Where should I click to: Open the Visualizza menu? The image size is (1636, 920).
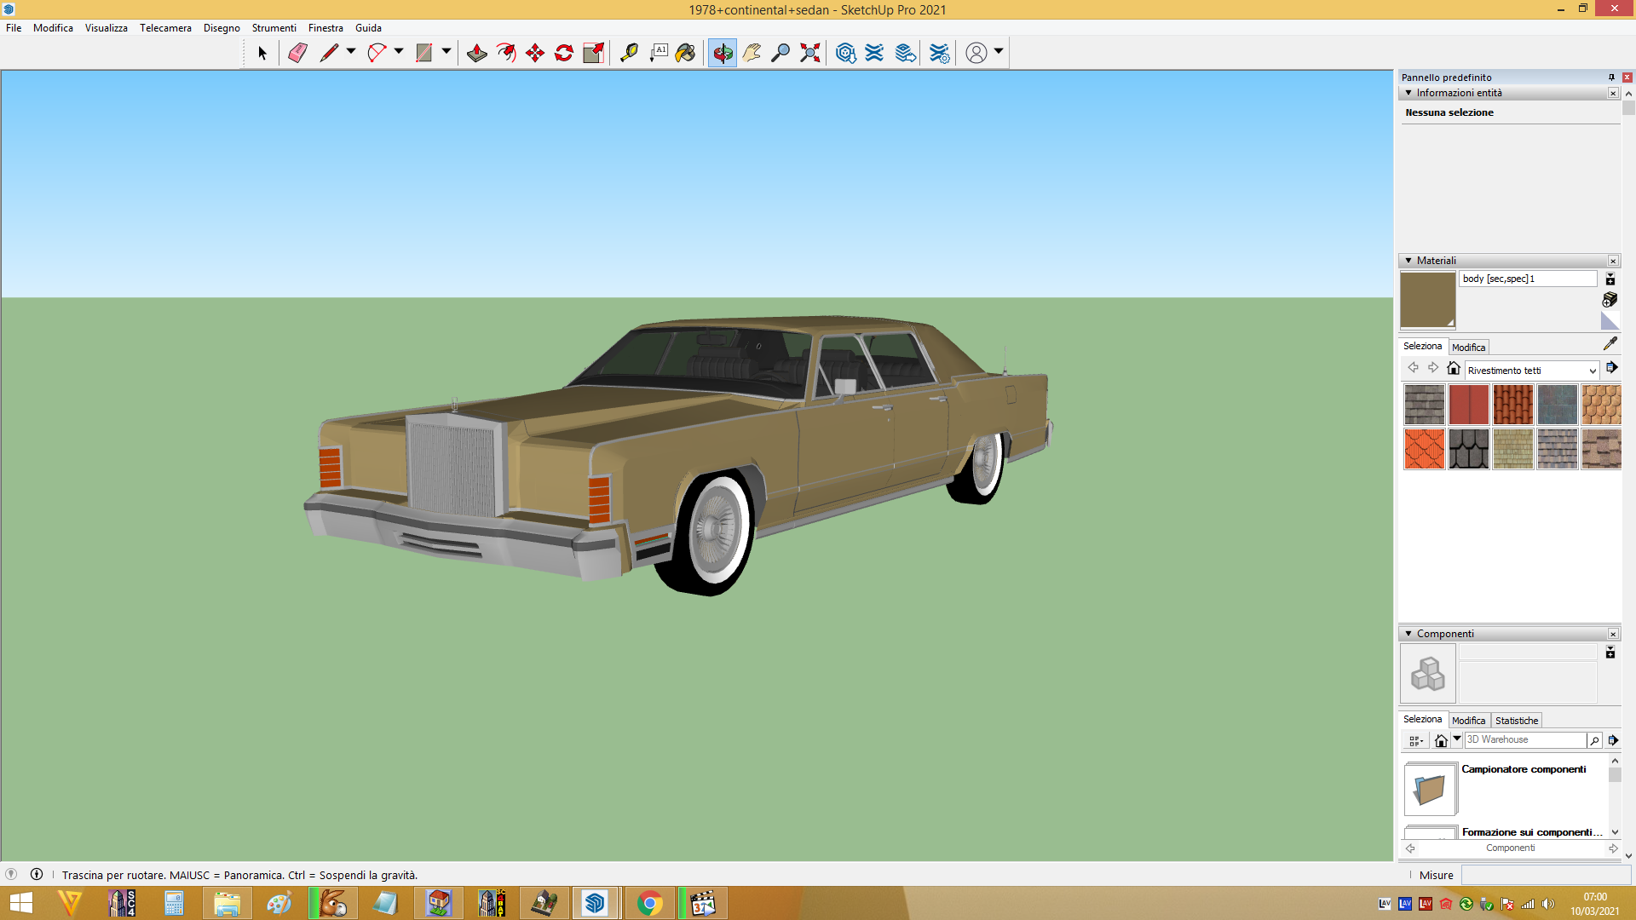point(107,28)
